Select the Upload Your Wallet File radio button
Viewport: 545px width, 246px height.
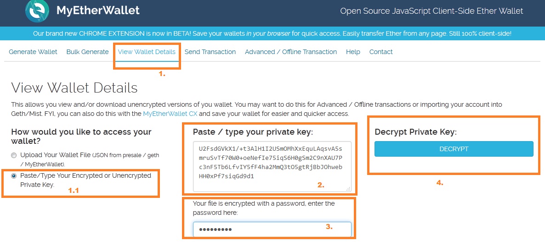[x=14, y=155]
